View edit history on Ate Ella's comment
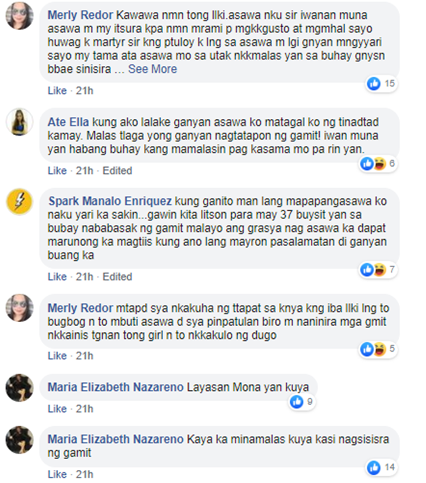The width and height of the screenshot is (426, 483). point(117,170)
